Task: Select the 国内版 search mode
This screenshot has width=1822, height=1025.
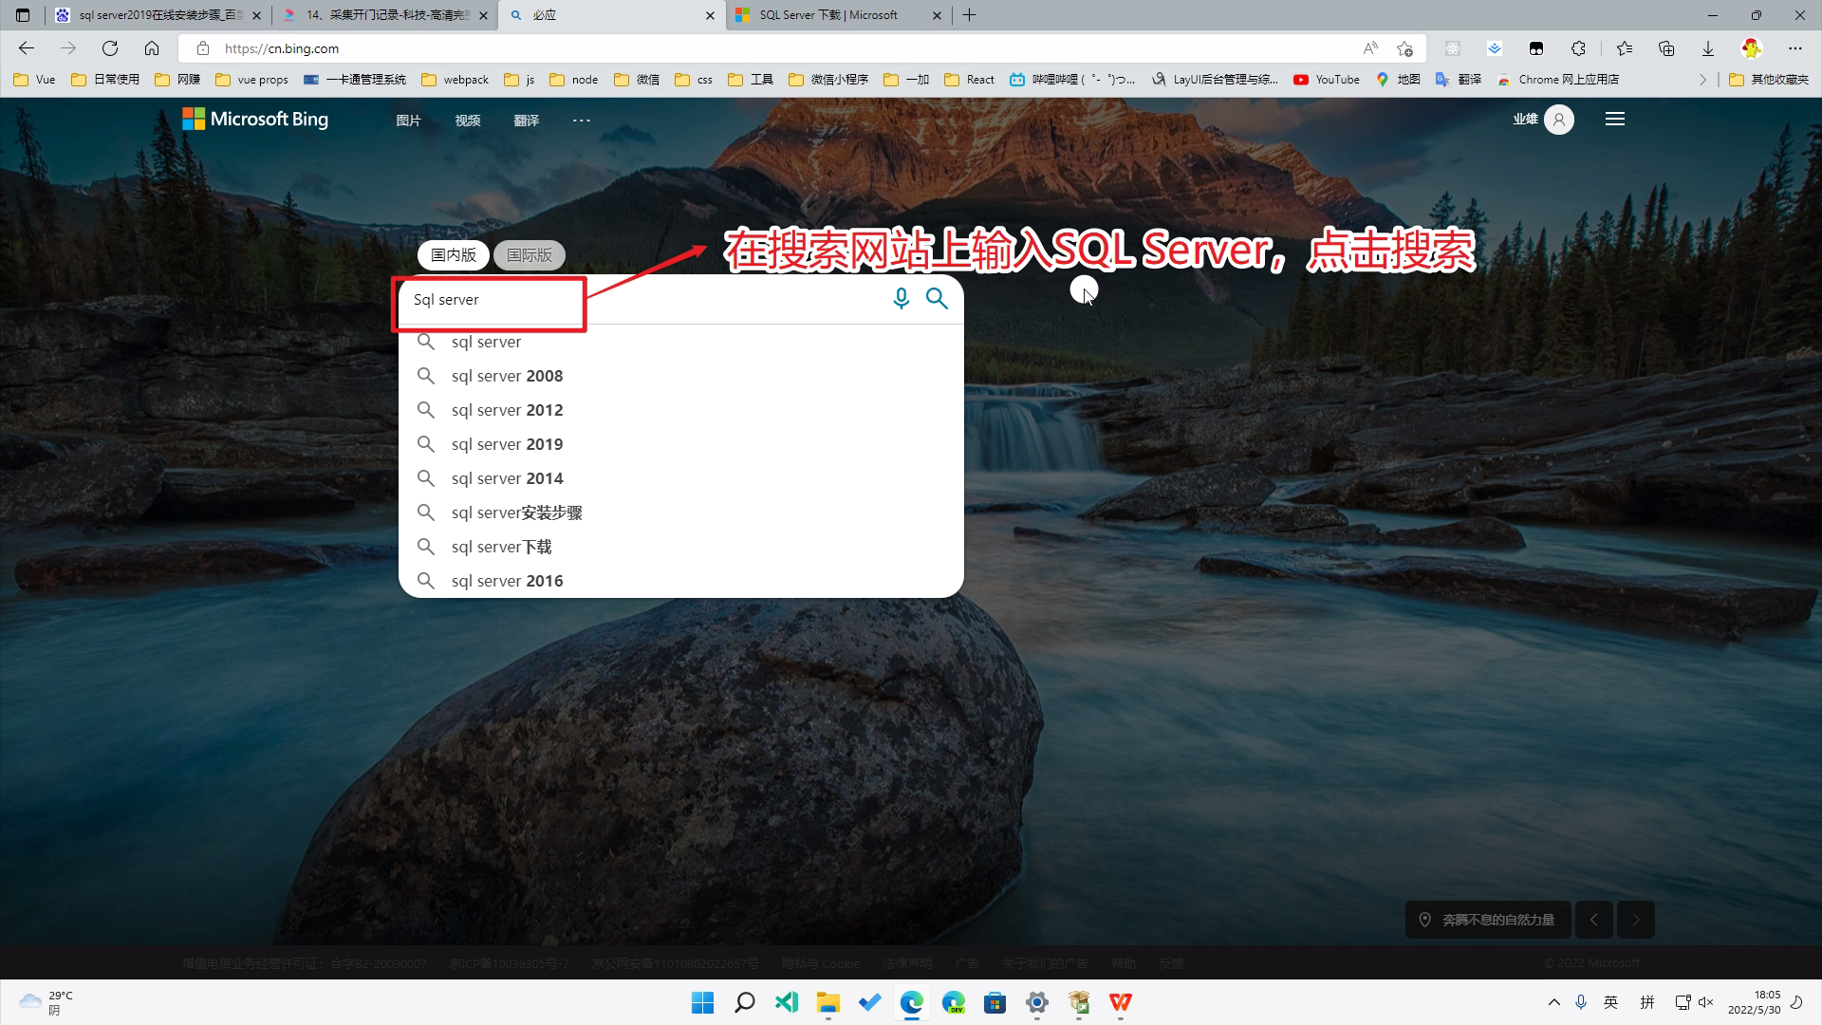Action: 454,255
